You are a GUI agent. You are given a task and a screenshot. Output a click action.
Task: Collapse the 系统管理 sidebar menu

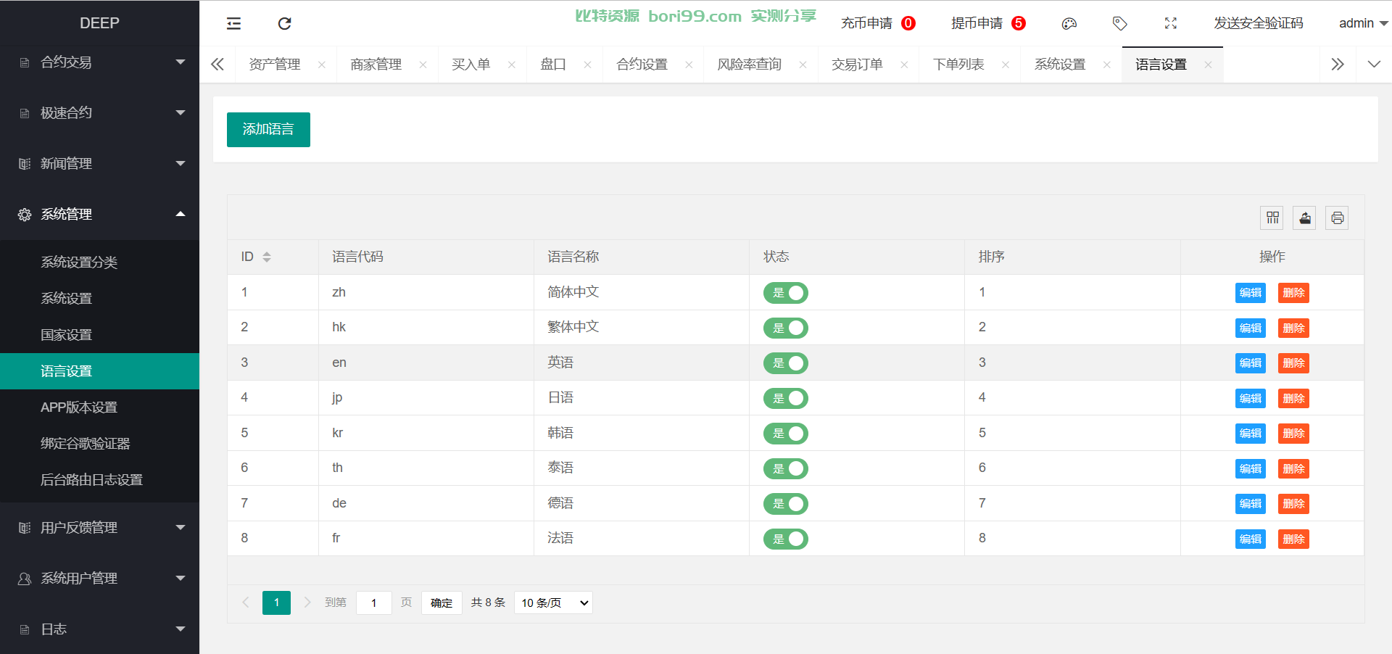(99, 215)
